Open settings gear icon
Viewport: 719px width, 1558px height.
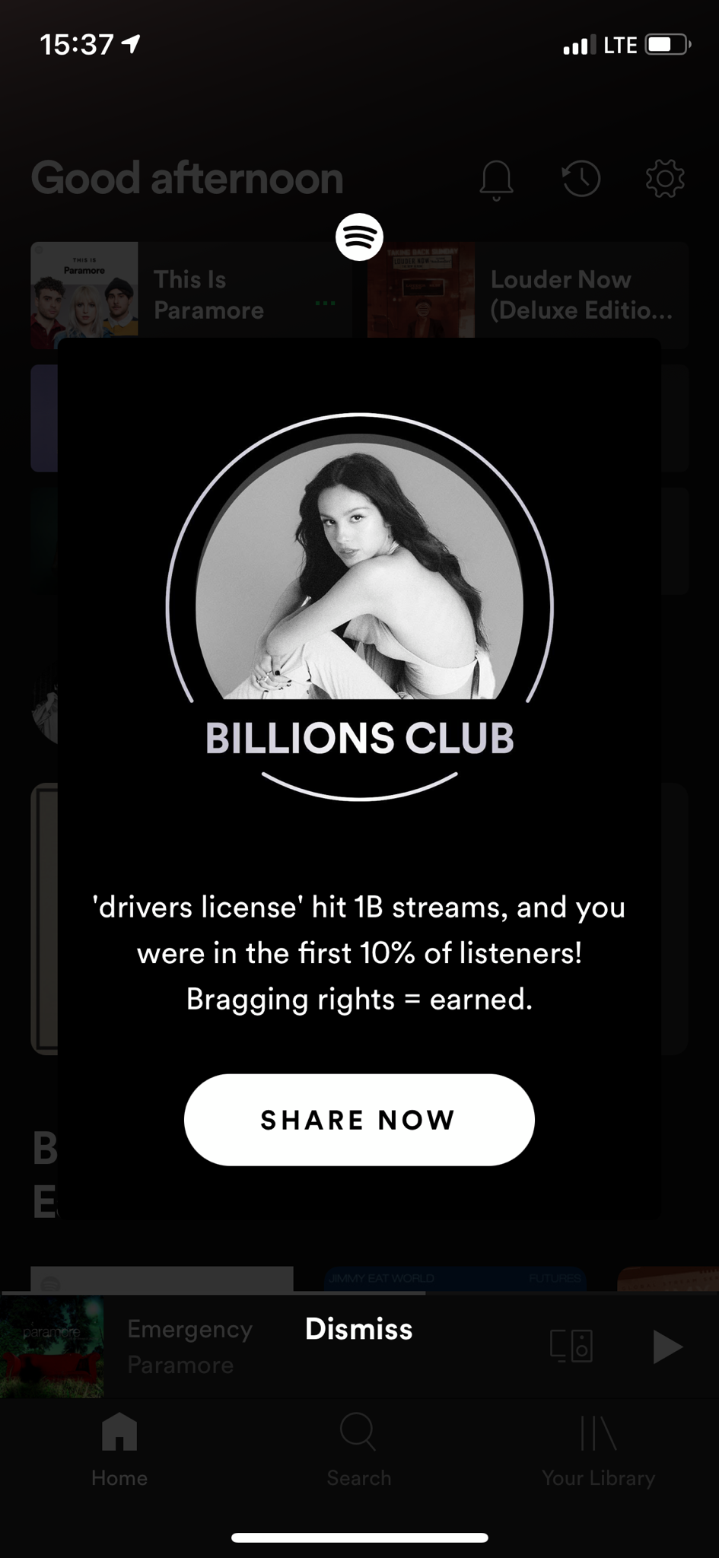(665, 179)
